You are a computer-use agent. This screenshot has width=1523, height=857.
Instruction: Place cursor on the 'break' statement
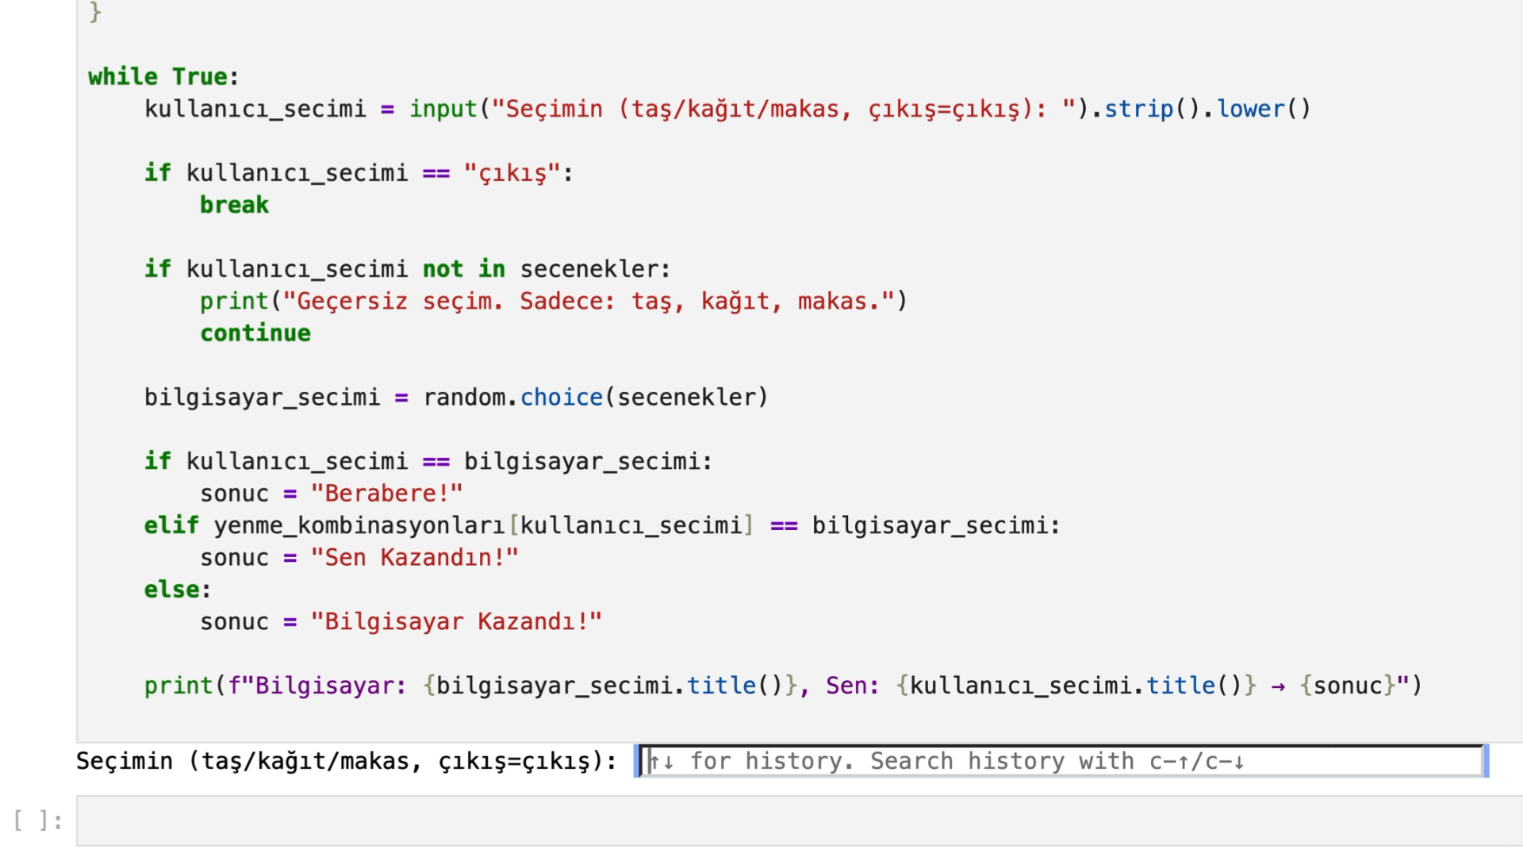234,205
